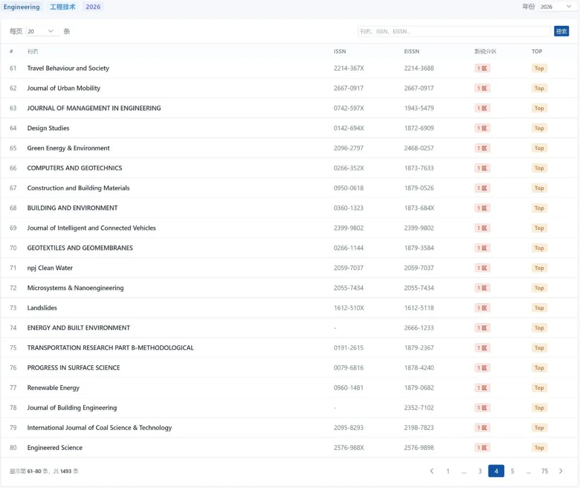Jump to page 3 in pagination
This screenshot has width=580, height=488.
pos(480,471)
